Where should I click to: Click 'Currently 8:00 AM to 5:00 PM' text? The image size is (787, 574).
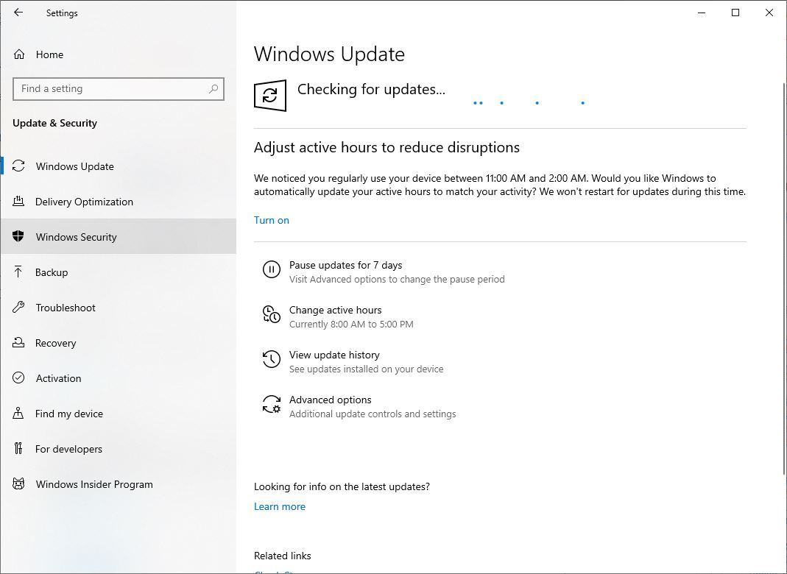click(351, 324)
